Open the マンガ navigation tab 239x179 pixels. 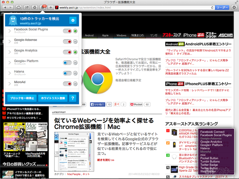[153, 35]
